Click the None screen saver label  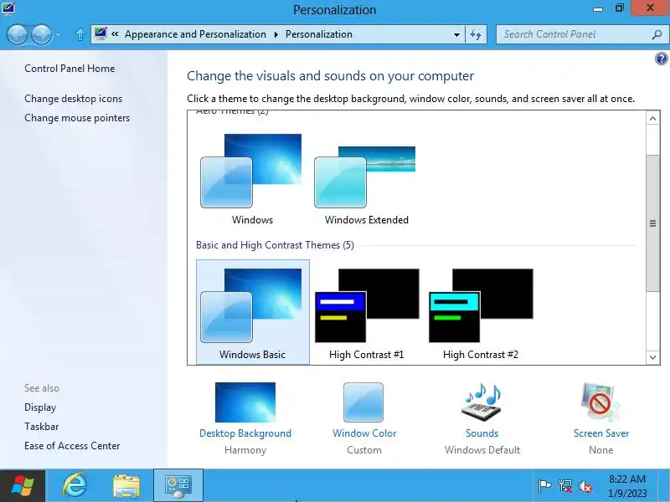tap(600, 450)
